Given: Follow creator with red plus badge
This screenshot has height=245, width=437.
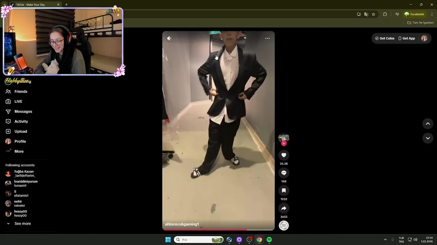Looking at the screenshot, I should [284, 143].
